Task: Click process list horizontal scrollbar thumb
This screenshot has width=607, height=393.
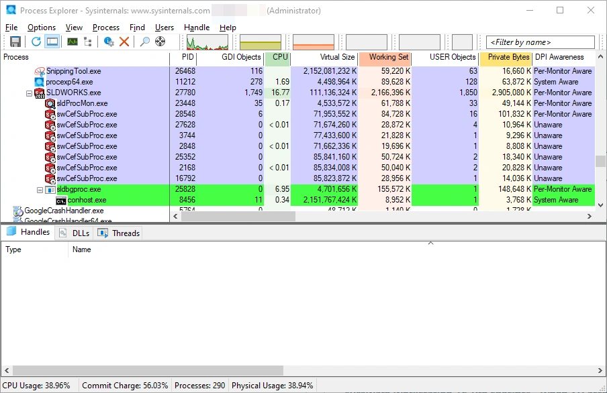Action: [x=238, y=216]
